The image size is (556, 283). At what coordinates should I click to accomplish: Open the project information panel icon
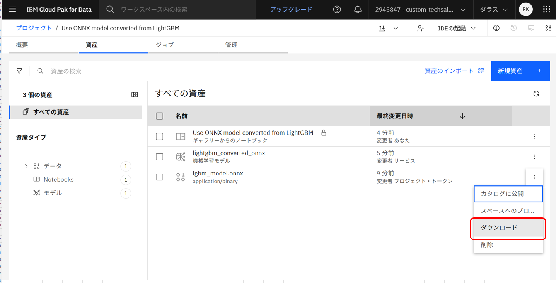click(496, 28)
